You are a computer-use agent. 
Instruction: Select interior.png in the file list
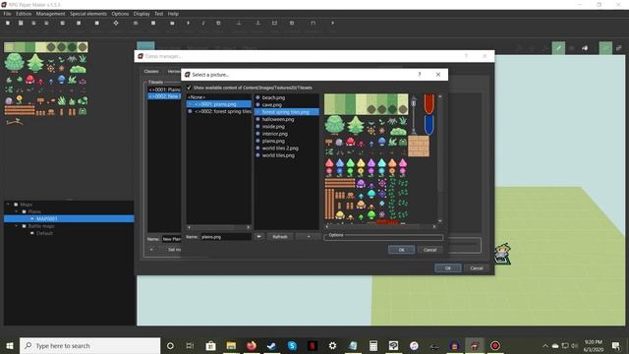pyautogui.click(x=274, y=134)
